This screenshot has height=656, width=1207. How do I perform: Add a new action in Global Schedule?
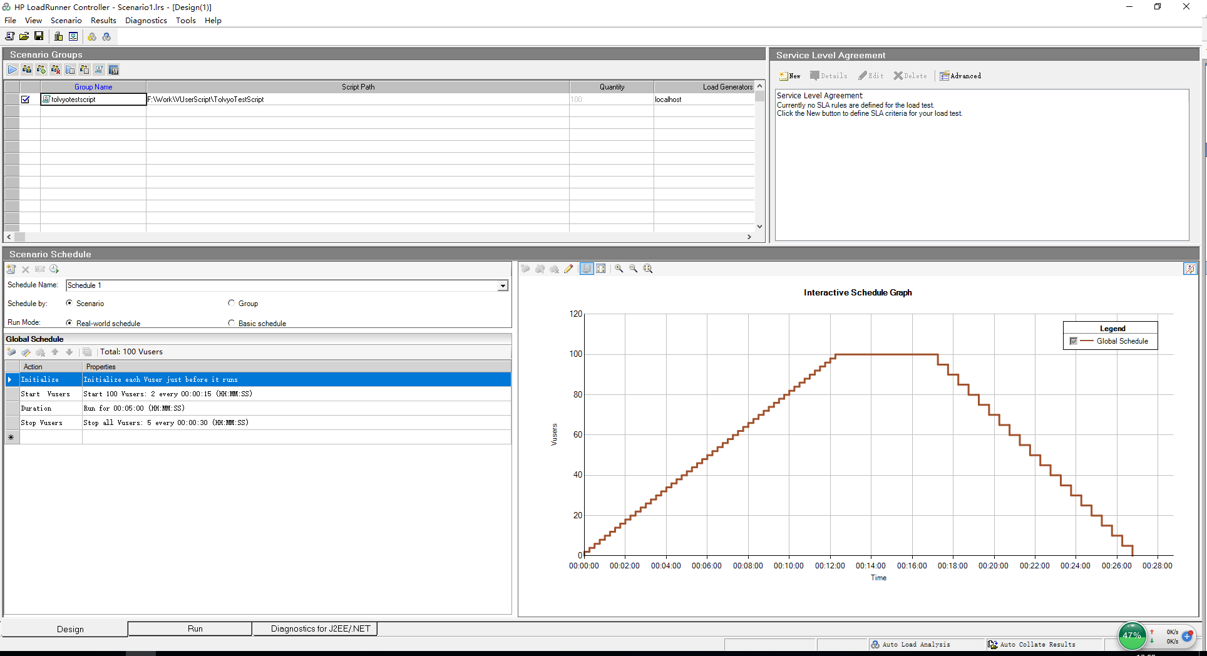pos(11,352)
